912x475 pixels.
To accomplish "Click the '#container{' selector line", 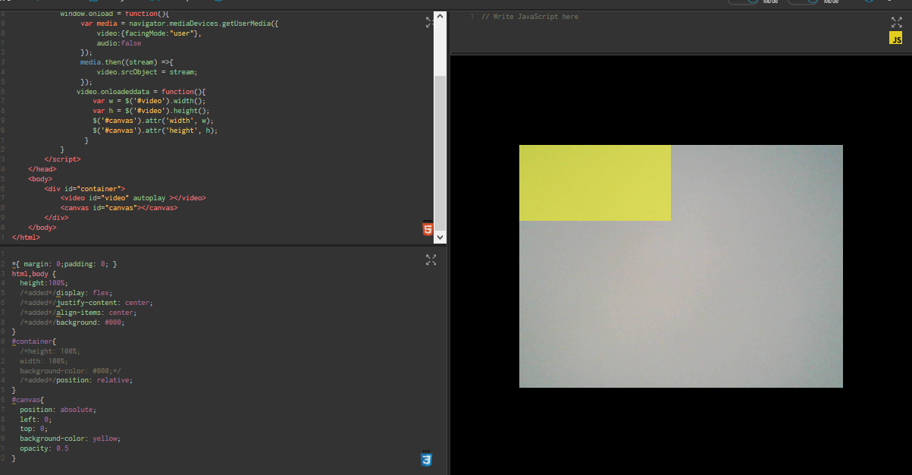I will [x=34, y=341].
